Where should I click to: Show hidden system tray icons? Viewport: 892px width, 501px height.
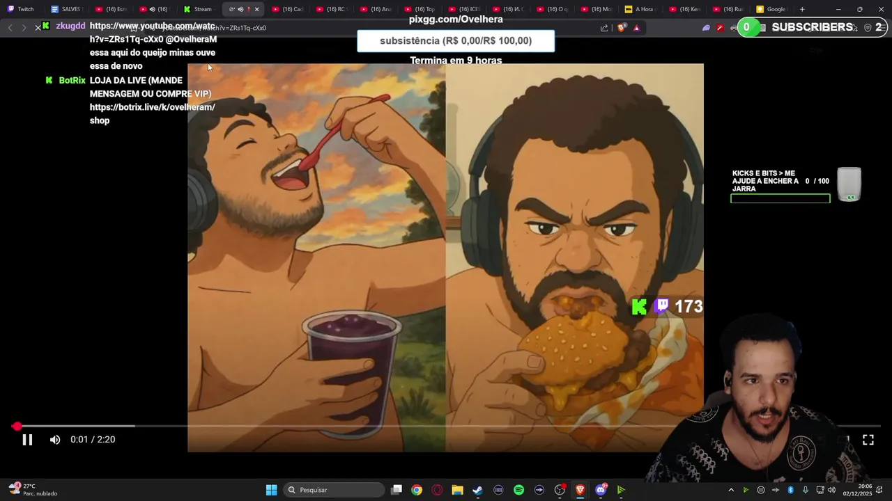[731, 490]
